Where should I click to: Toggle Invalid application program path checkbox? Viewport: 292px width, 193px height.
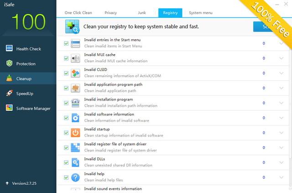click(66, 88)
